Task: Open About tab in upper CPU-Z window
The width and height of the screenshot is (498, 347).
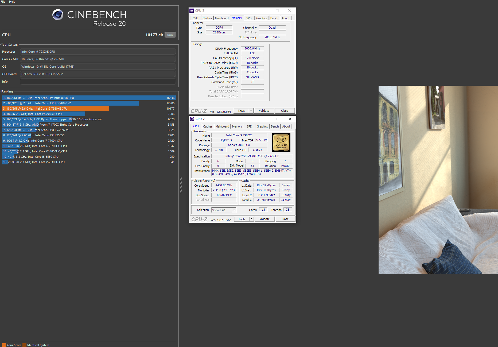Action: (x=286, y=18)
